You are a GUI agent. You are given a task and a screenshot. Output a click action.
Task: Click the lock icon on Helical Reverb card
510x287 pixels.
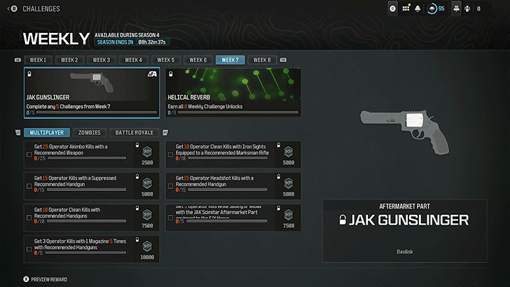[x=171, y=74]
